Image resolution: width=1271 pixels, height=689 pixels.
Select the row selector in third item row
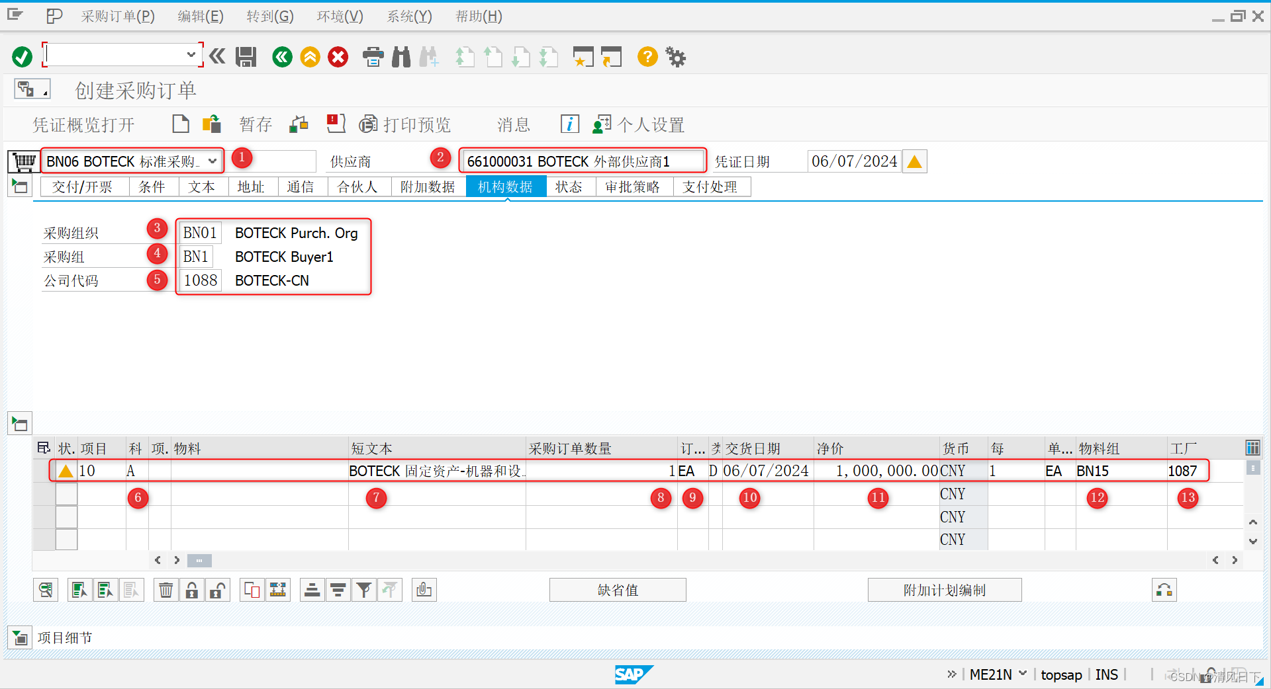(66, 517)
